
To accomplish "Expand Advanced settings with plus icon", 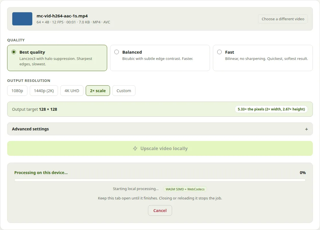I will 306,129.
